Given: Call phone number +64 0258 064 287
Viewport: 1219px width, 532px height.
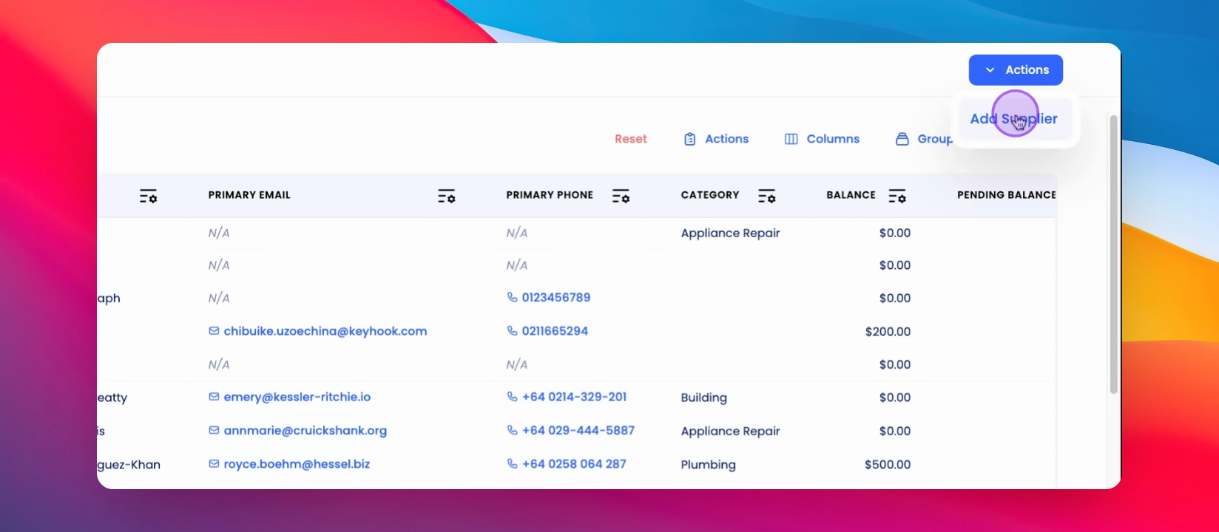Looking at the screenshot, I should [x=574, y=464].
